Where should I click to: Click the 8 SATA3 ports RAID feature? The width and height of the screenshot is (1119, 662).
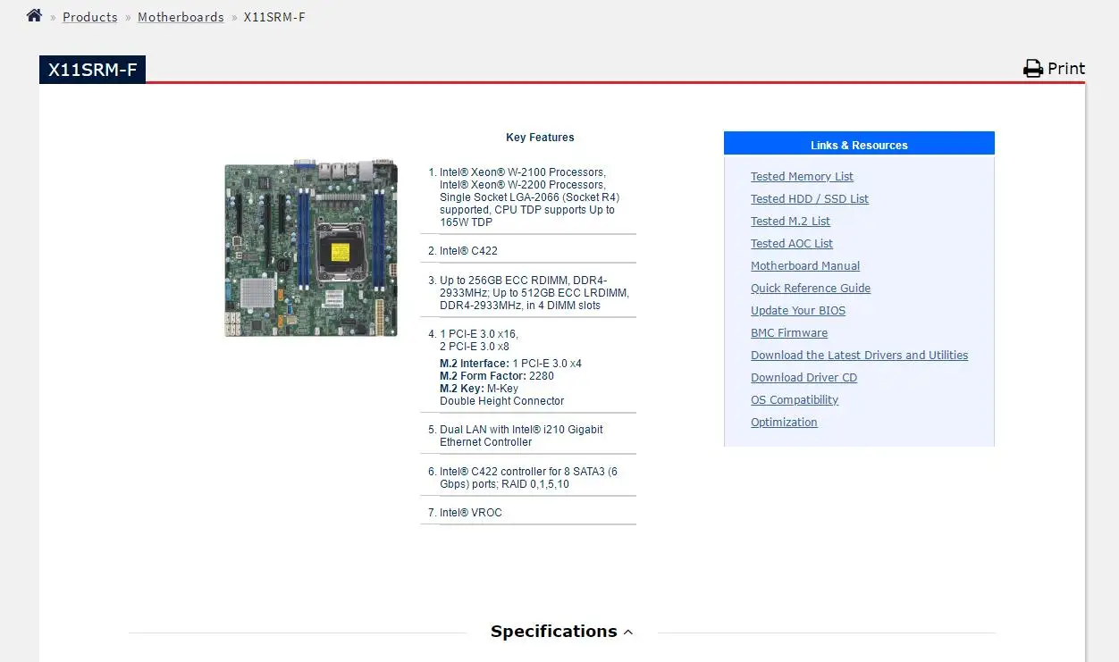(528, 478)
